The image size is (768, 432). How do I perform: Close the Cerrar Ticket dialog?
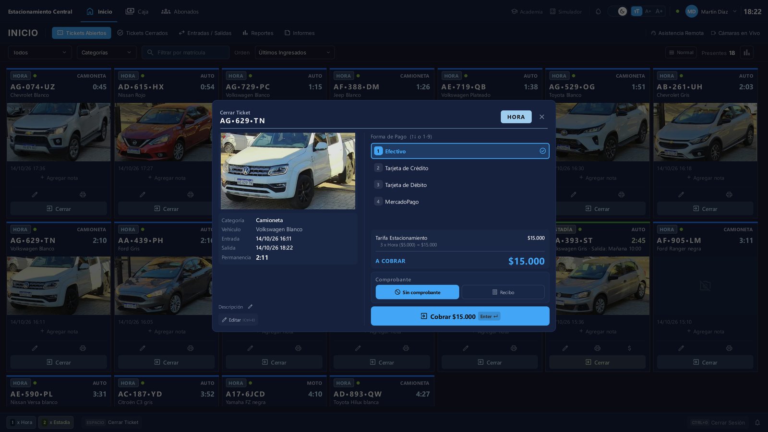(x=542, y=117)
